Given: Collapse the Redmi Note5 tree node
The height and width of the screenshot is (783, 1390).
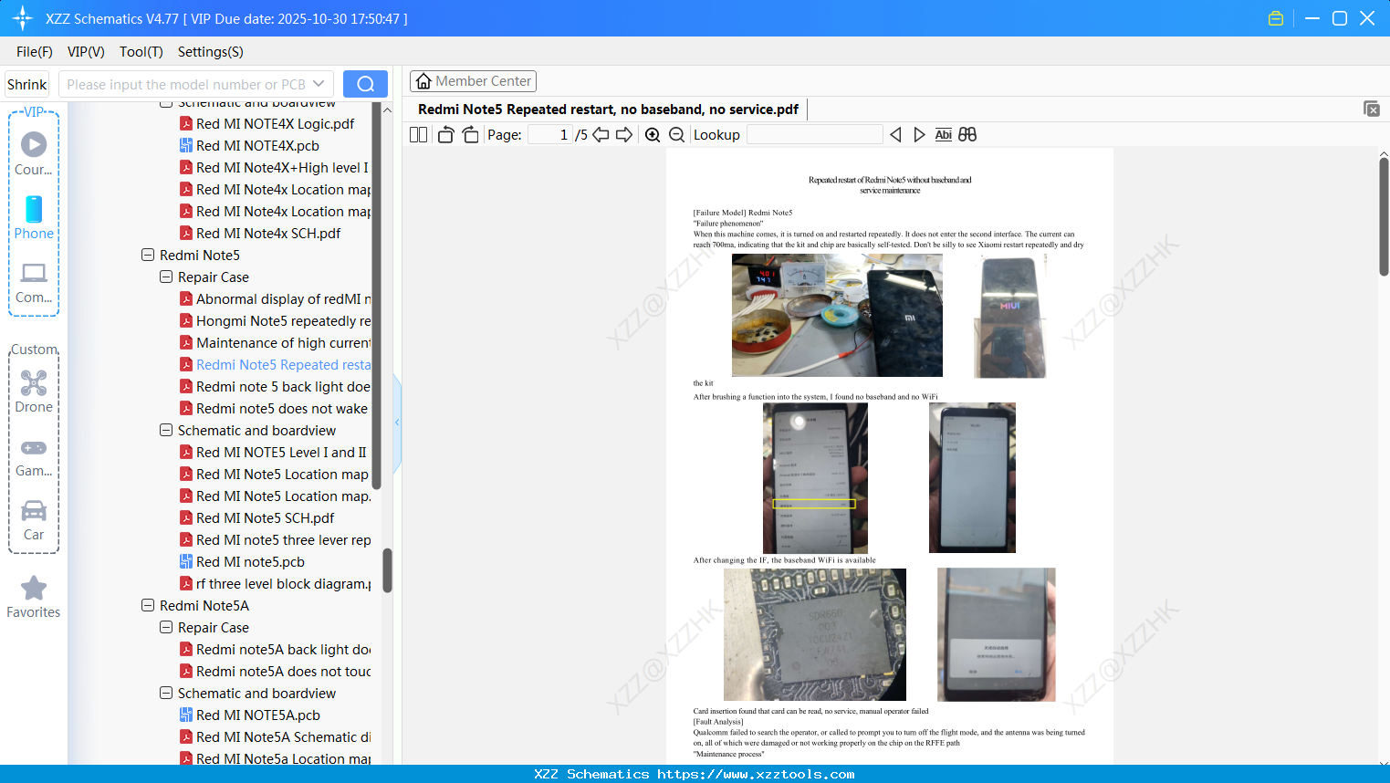Looking at the screenshot, I should 147,255.
